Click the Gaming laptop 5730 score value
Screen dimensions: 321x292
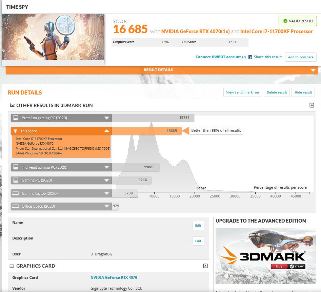coord(128,193)
